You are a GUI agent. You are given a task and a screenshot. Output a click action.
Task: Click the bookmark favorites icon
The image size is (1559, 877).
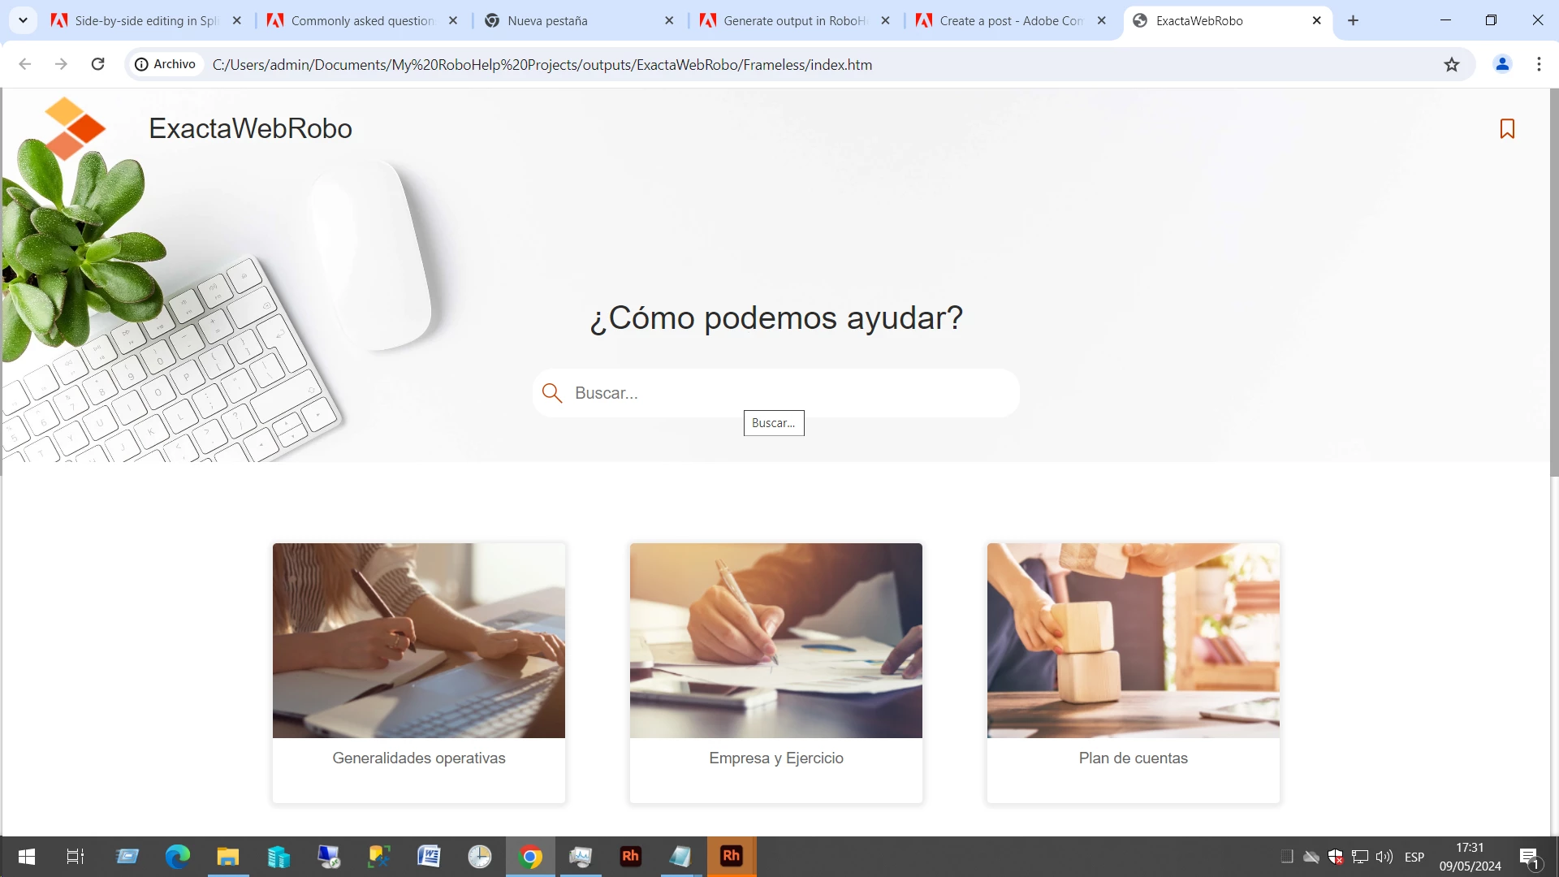(1507, 129)
